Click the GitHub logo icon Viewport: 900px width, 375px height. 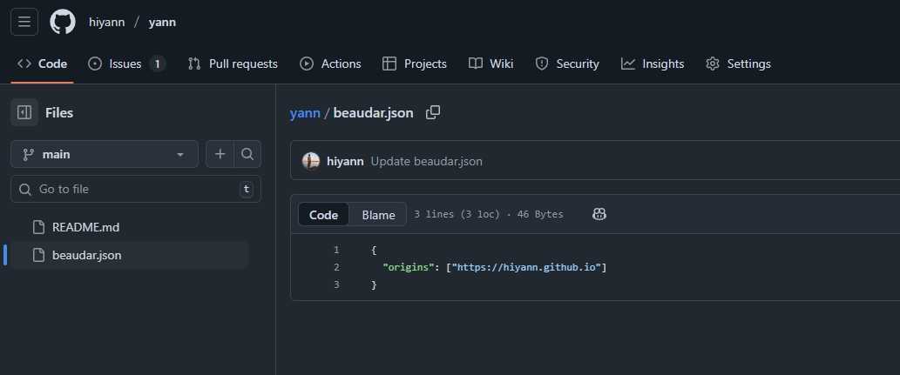coord(63,22)
